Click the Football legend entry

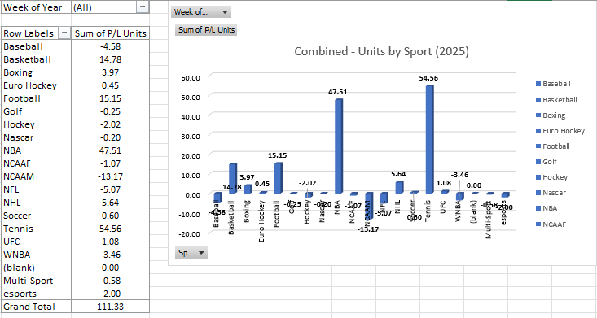point(553,146)
